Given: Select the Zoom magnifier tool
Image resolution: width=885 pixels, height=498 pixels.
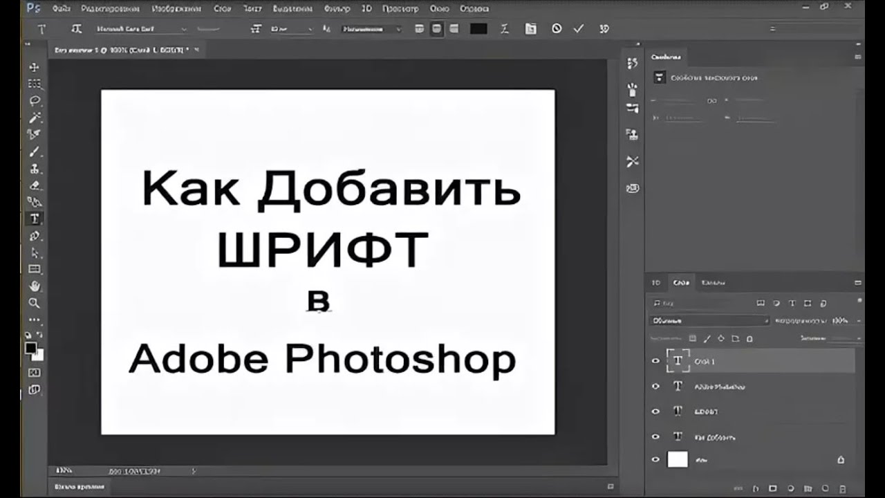Looking at the screenshot, I should (x=34, y=303).
